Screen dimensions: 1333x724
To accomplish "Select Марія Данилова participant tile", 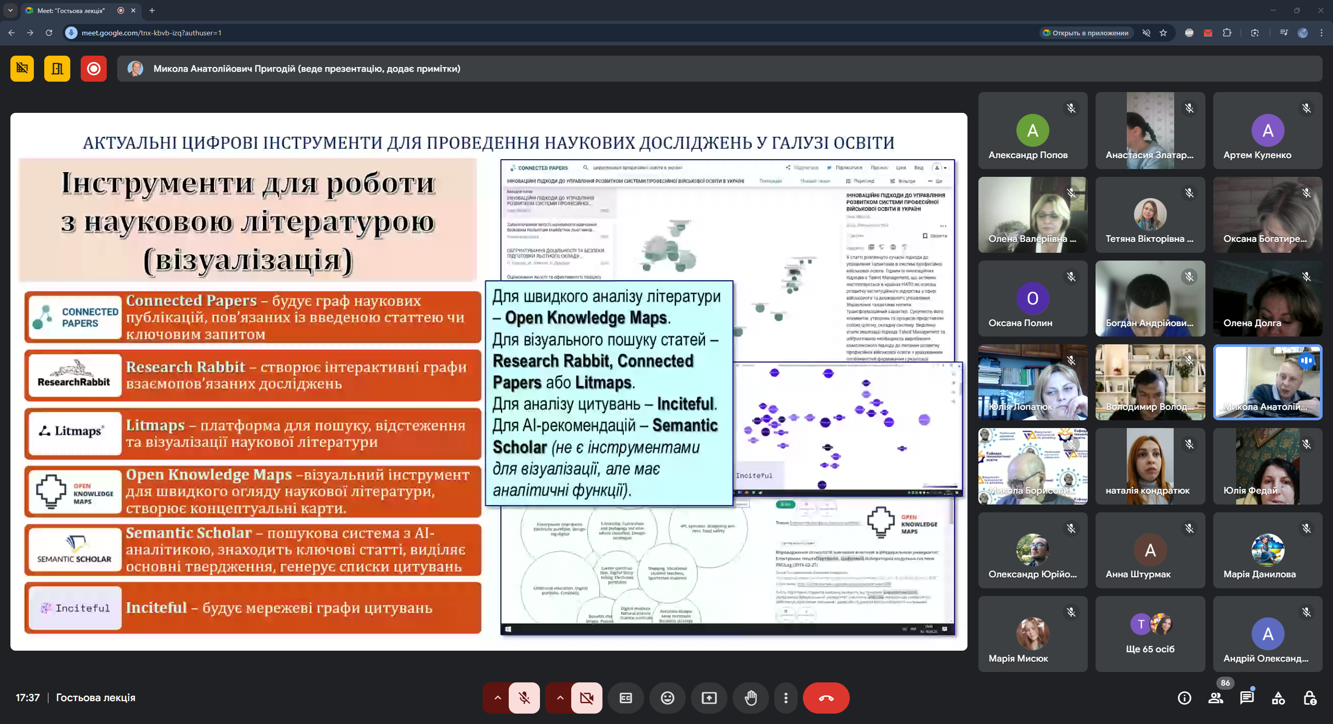I will point(1267,550).
